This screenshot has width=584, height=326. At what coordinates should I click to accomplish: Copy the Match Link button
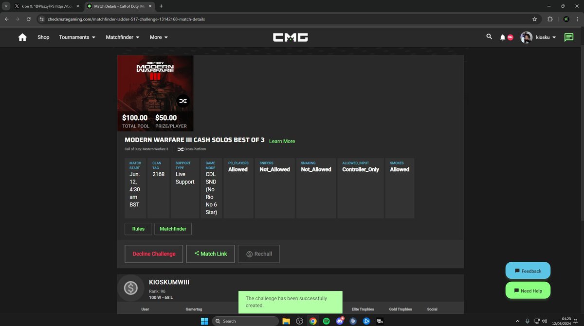coord(210,254)
